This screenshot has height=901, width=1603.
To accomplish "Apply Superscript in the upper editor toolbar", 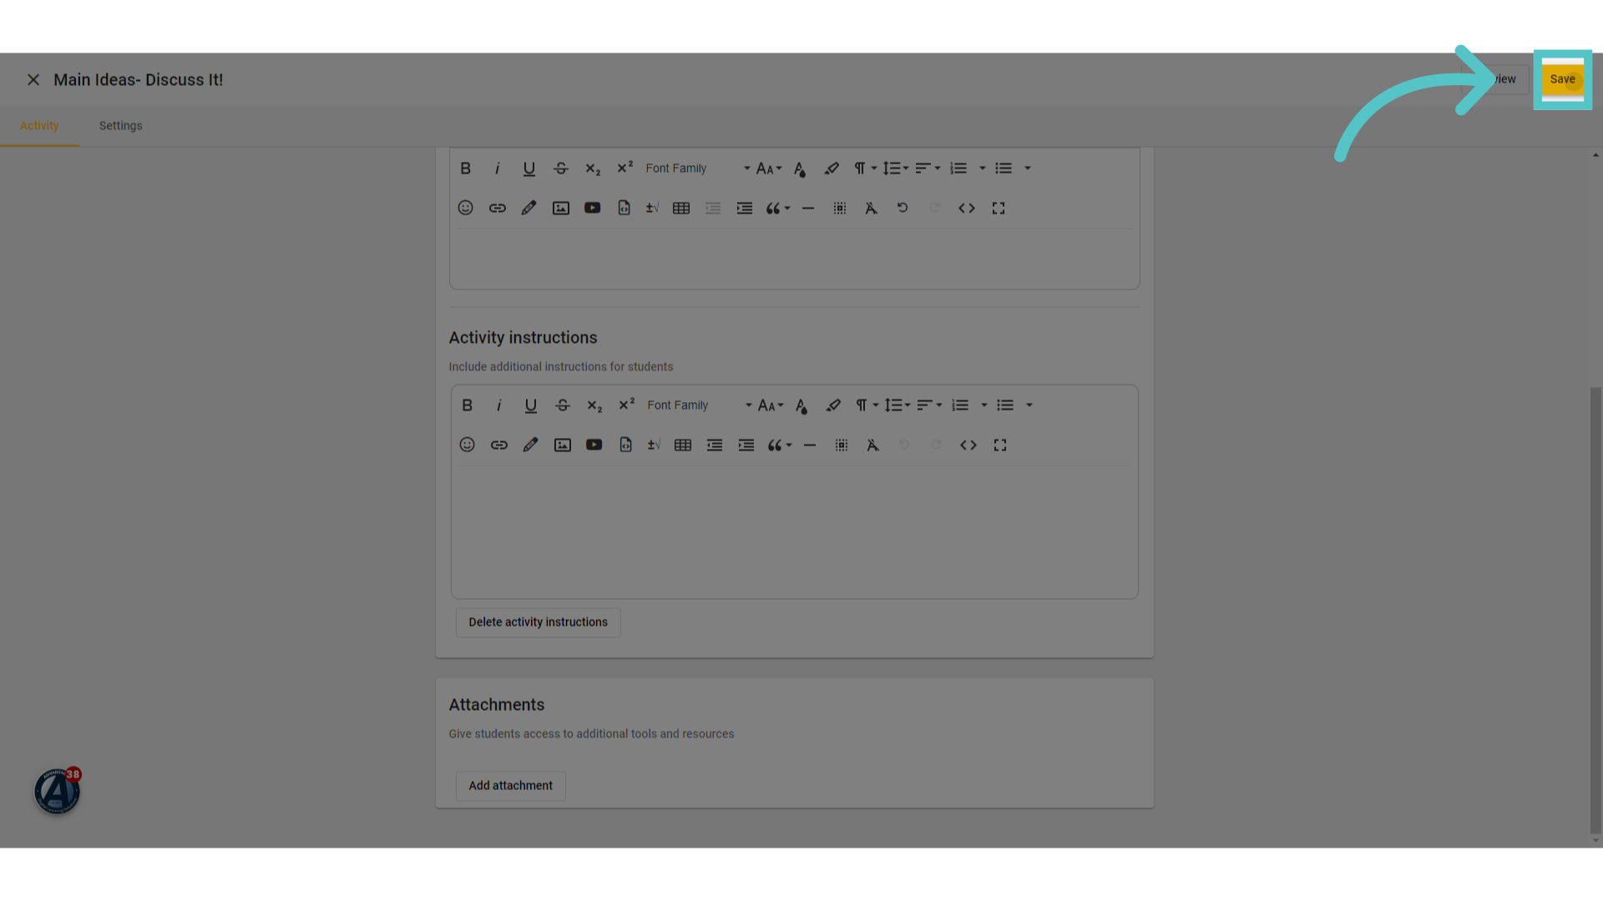I will pos(625,169).
